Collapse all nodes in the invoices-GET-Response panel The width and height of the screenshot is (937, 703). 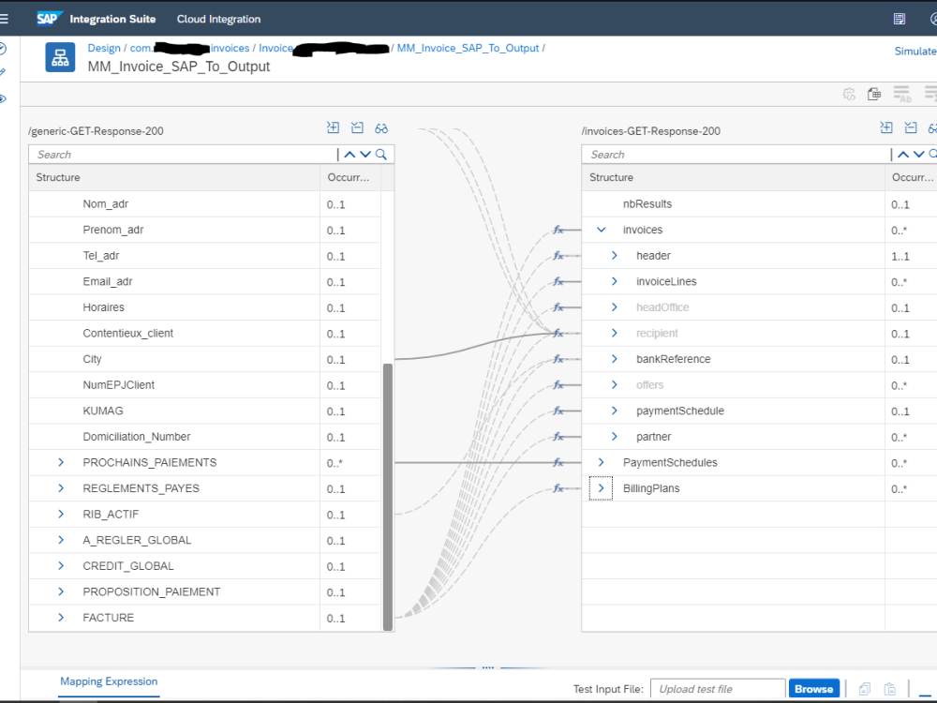911,127
